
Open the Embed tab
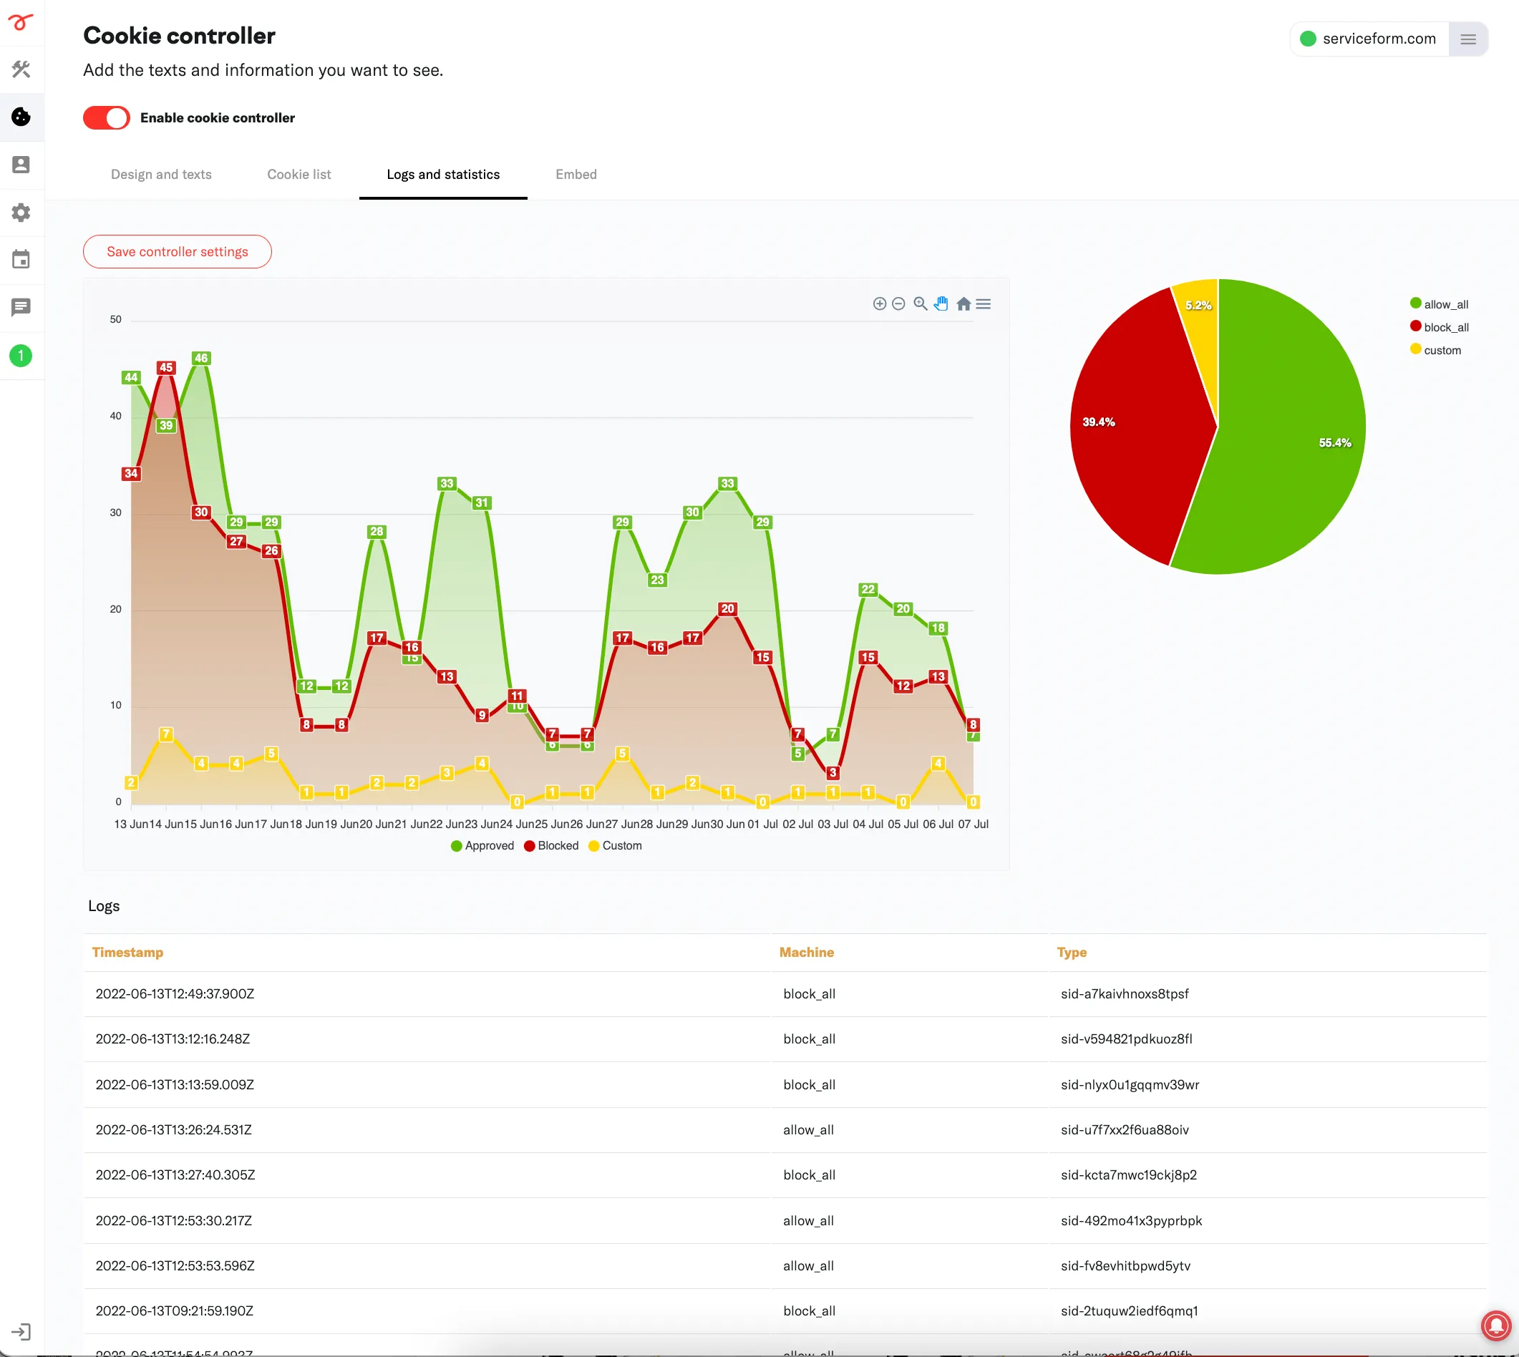coord(576,175)
